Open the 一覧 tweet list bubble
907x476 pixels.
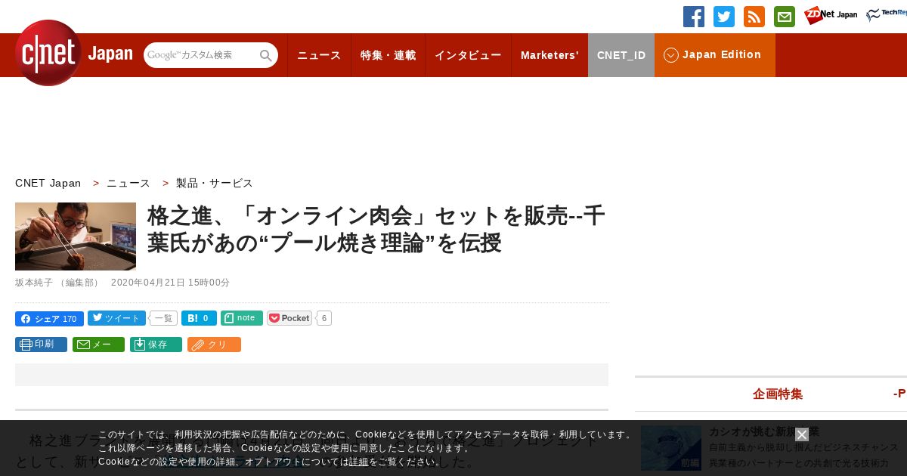164,318
